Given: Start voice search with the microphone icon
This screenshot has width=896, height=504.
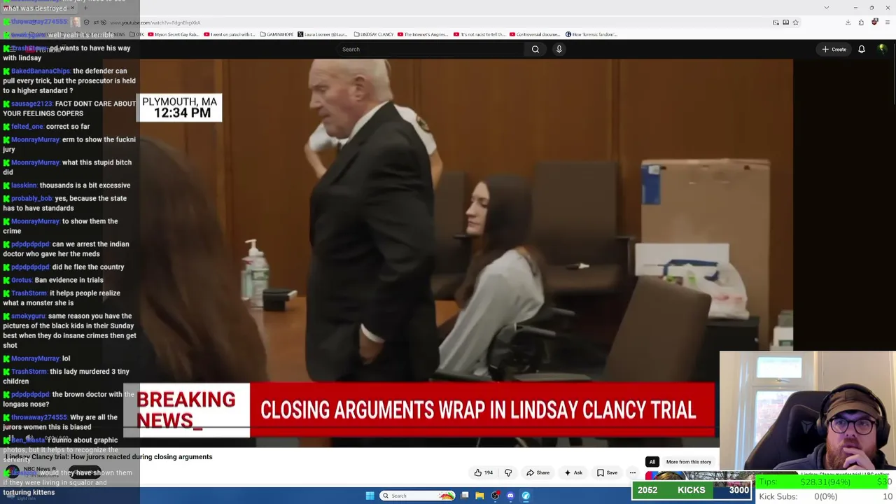Looking at the screenshot, I should [x=559, y=49].
